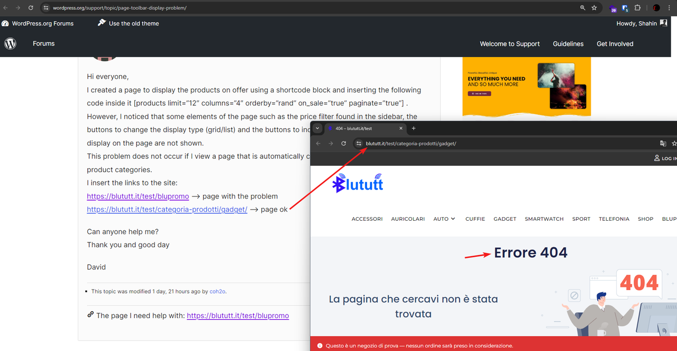677x351 pixels.
Task: Click the WordPress.org Forums admin bar icon
Action: click(x=5, y=23)
